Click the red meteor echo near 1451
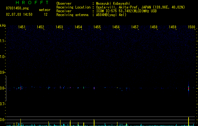Viewport: 198px width, 126px height. 20,88
